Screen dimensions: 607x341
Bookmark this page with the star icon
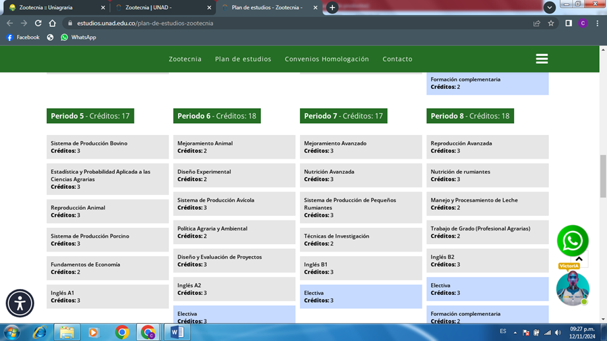(551, 23)
